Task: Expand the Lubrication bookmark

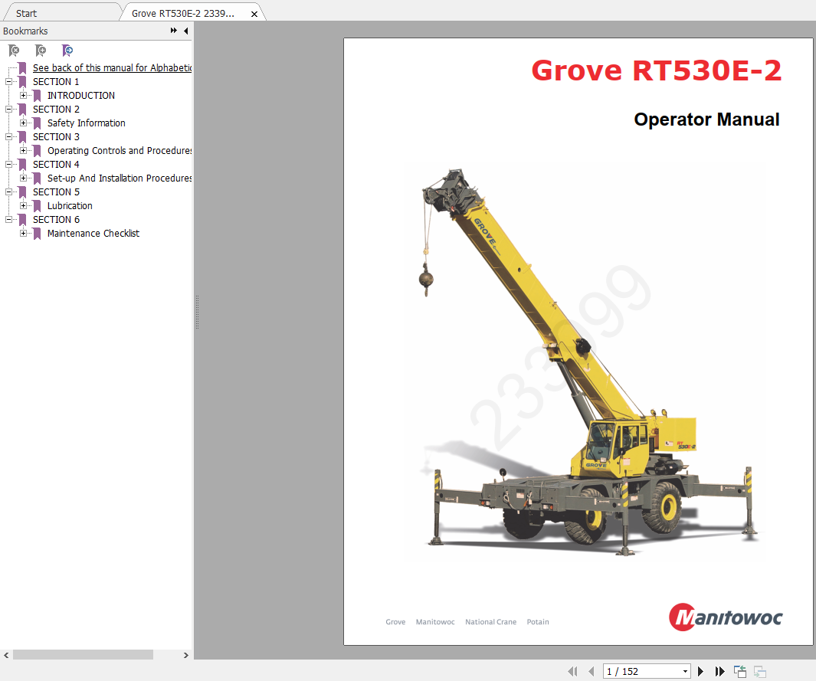Action: 24,205
